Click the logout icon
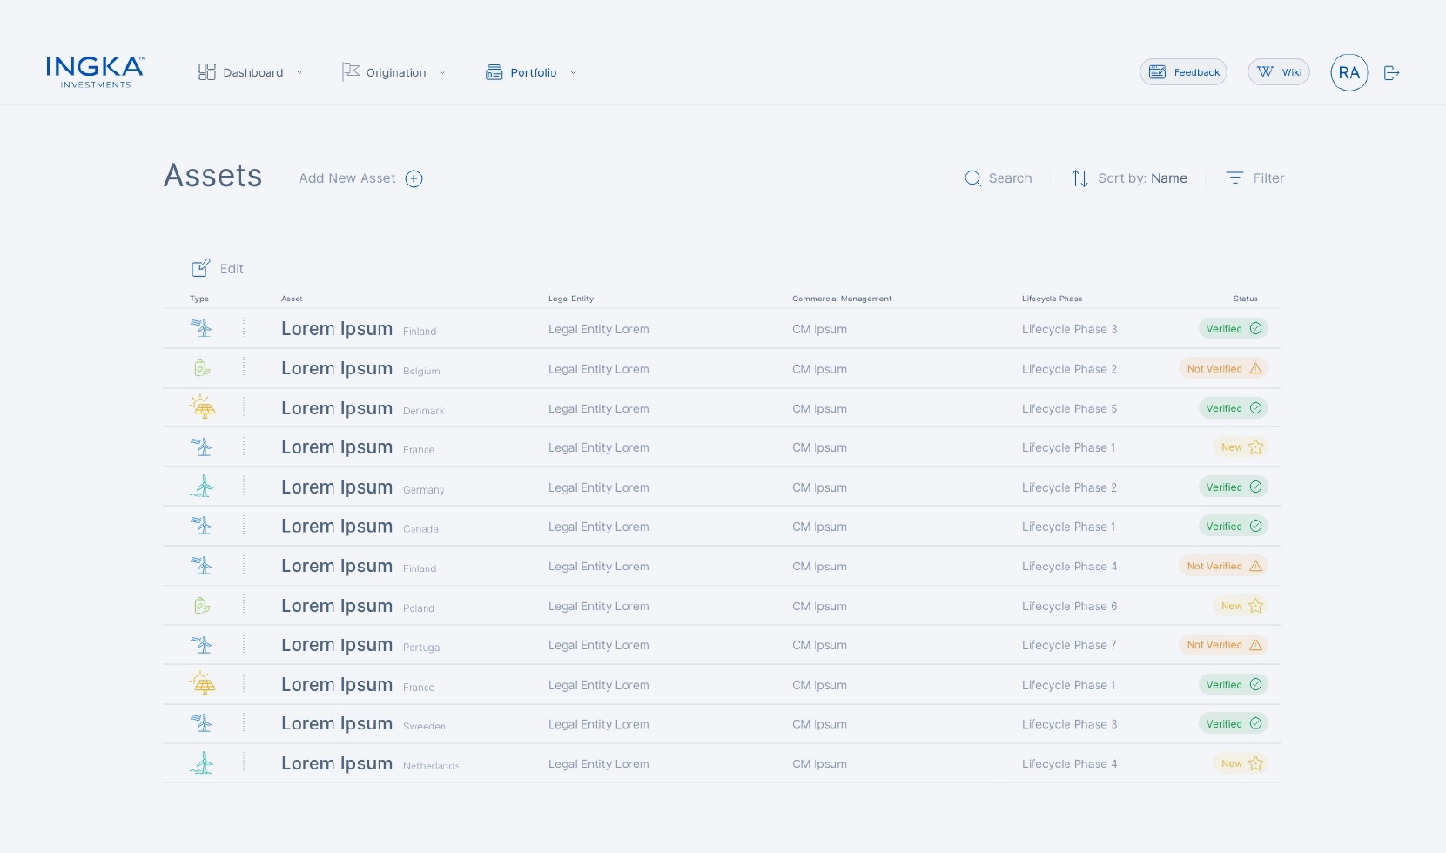The width and height of the screenshot is (1446, 853). pos(1392,73)
